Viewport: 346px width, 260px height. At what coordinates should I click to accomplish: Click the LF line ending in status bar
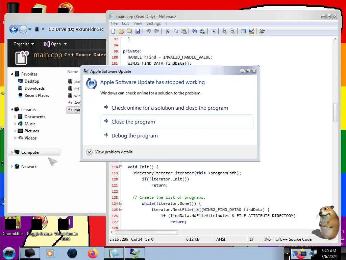(251, 239)
